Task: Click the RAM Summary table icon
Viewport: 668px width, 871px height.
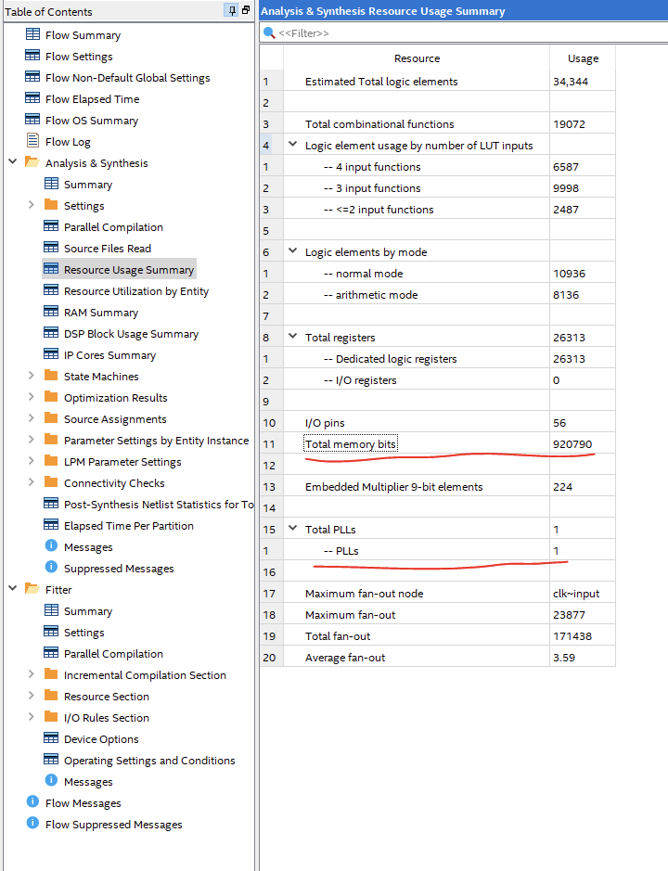Action: (51, 313)
